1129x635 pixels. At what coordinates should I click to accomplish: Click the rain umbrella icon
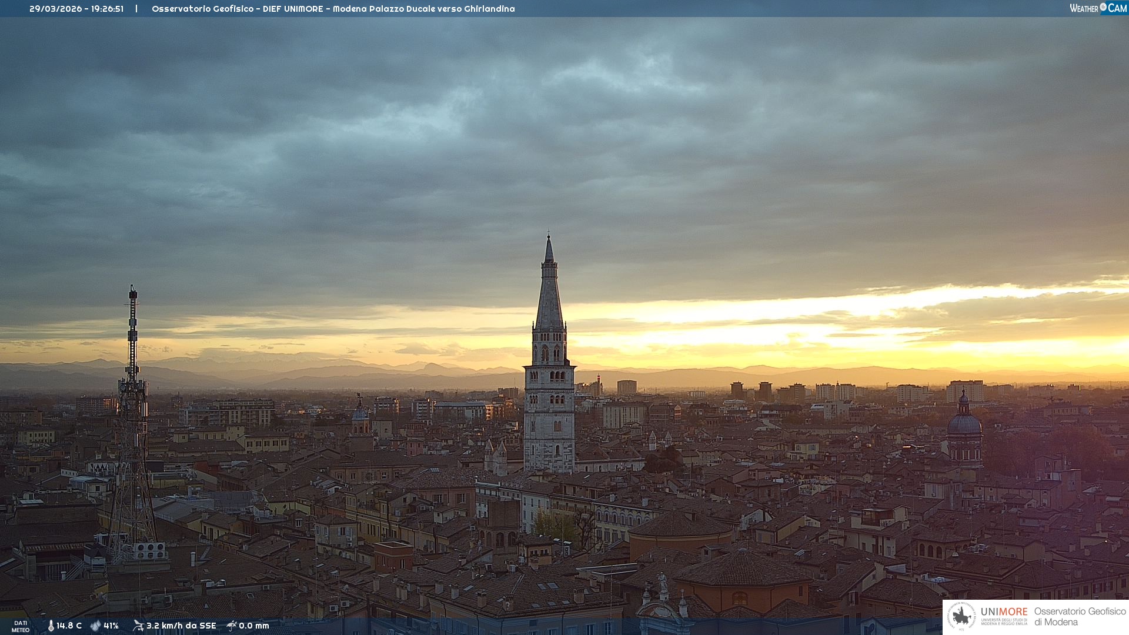point(232,626)
